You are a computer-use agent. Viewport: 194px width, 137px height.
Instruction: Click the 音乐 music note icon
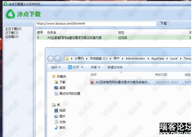pyautogui.click(x=56, y=127)
